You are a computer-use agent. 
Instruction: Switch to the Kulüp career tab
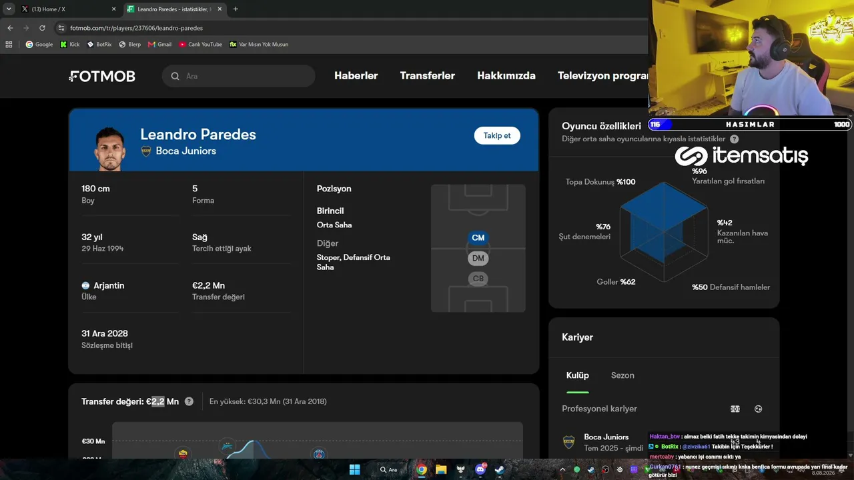(578, 375)
